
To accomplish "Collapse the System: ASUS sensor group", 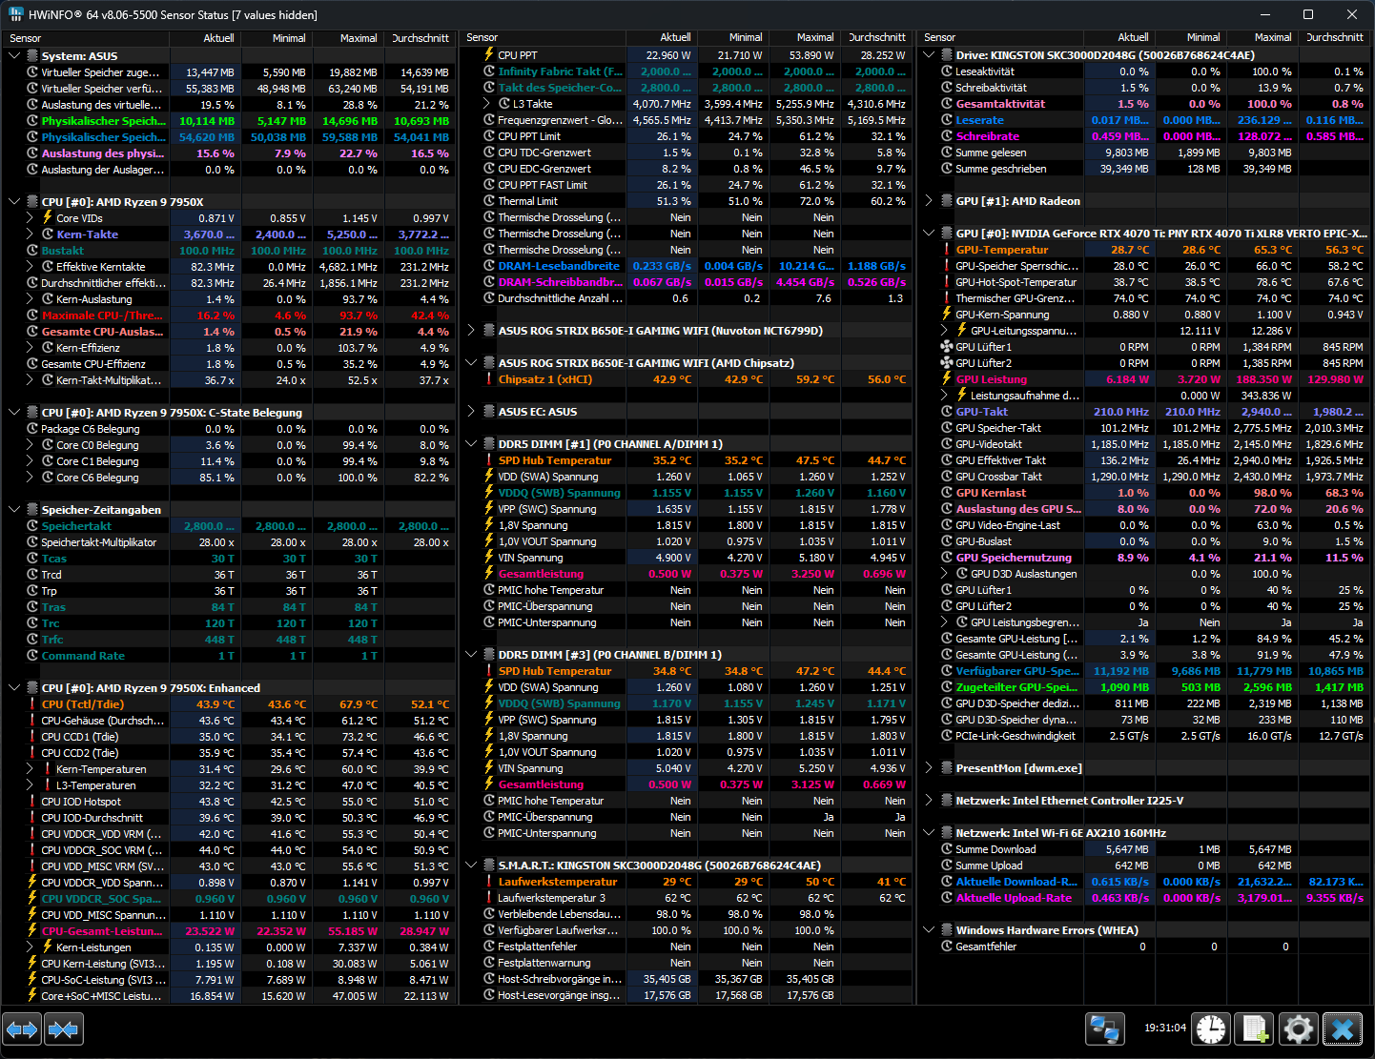I will tap(14, 56).
